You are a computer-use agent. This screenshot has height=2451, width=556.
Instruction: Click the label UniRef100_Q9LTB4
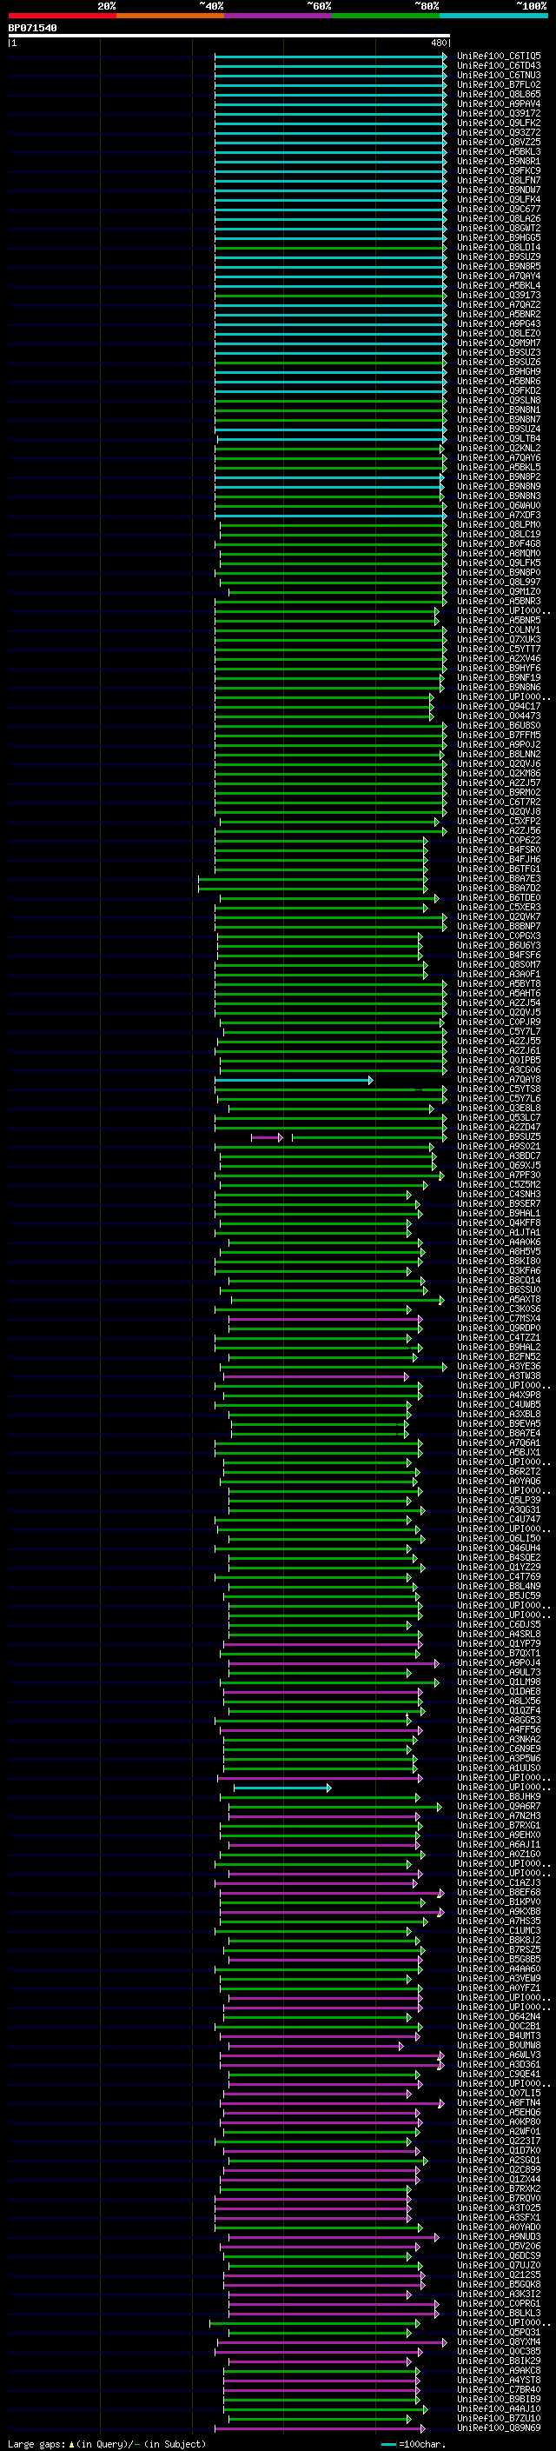click(x=499, y=438)
